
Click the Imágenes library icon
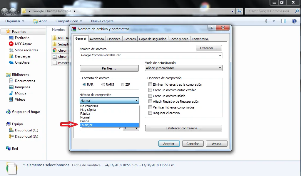click(11, 87)
